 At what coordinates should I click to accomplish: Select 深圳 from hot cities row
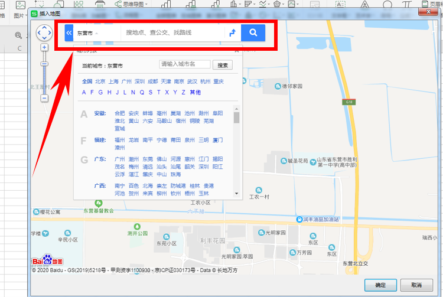139,81
